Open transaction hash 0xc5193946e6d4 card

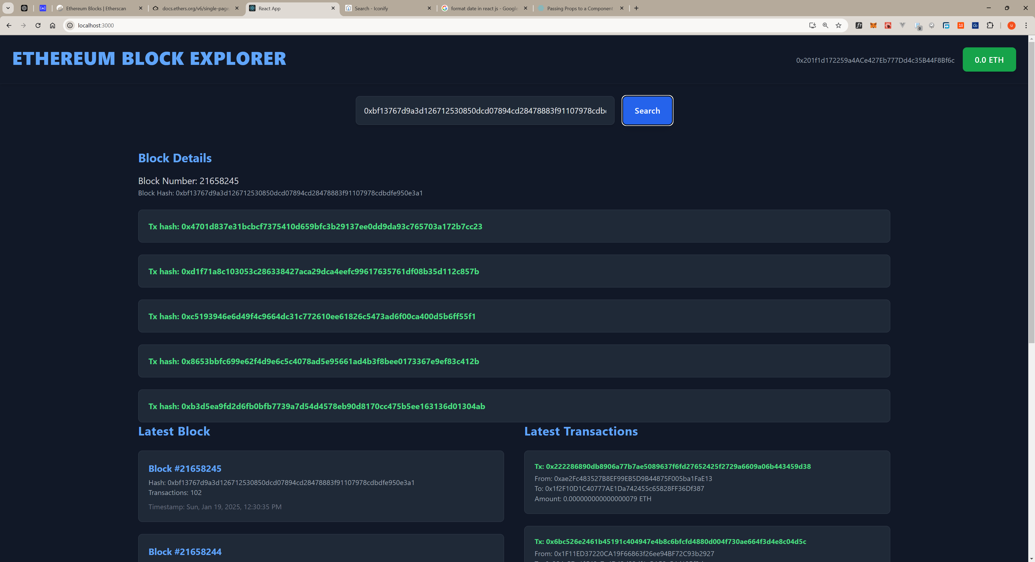[514, 316]
